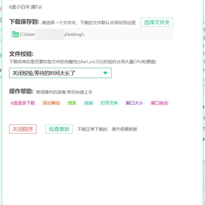Screen dimensions: 205x205
Task: Click the 检查更新 button
Action: click(x=59, y=129)
